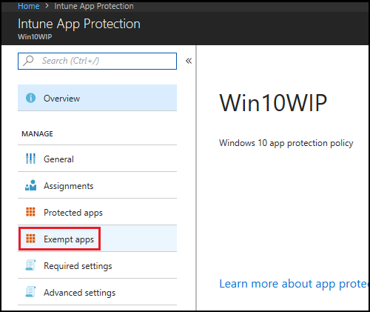Click the Intune App Protection breadcrumb
Image resolution: width=370 pixels, height=312 pixels.
coord(94,6)
